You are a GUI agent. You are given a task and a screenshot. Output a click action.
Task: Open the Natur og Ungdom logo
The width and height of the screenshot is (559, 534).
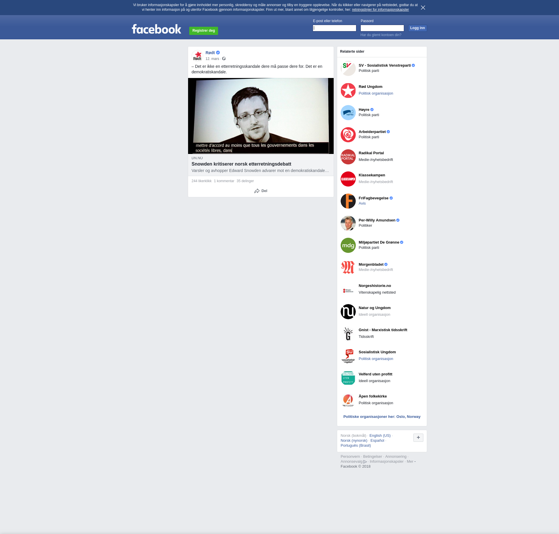click(x=348, y=312)
